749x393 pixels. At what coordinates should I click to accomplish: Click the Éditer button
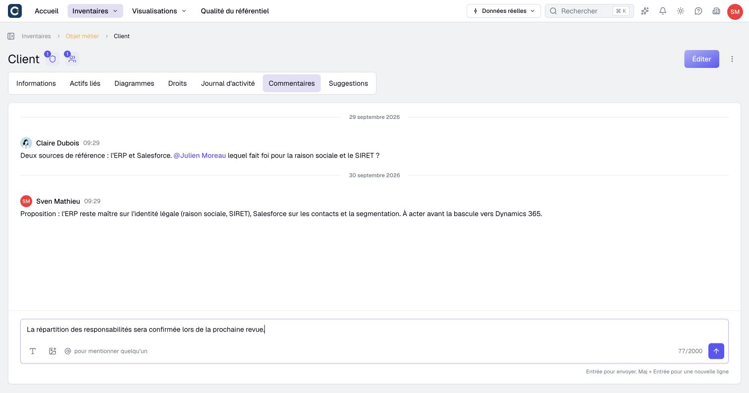point(701,59)
